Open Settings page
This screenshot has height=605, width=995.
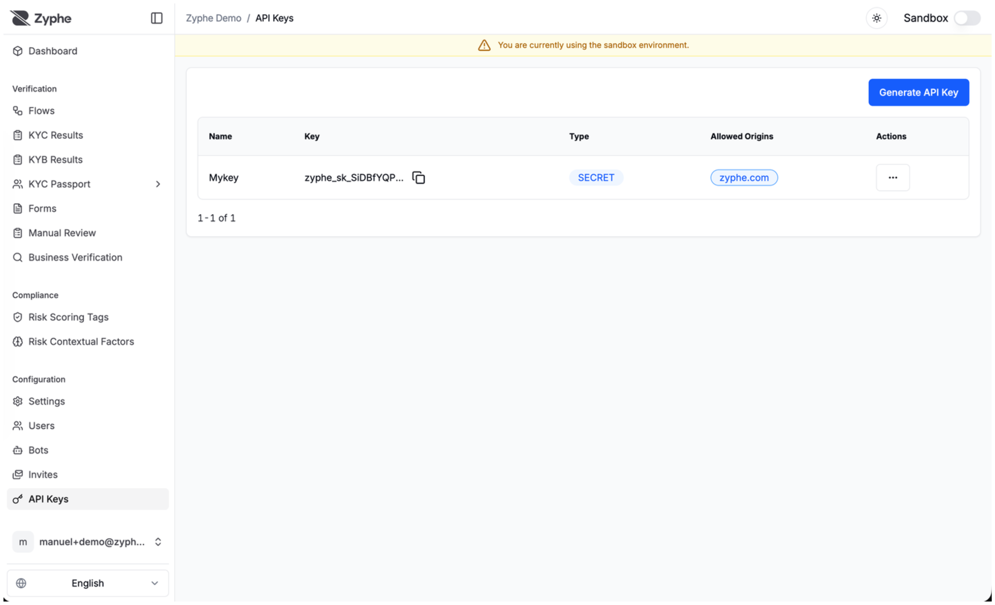point(88,402)
